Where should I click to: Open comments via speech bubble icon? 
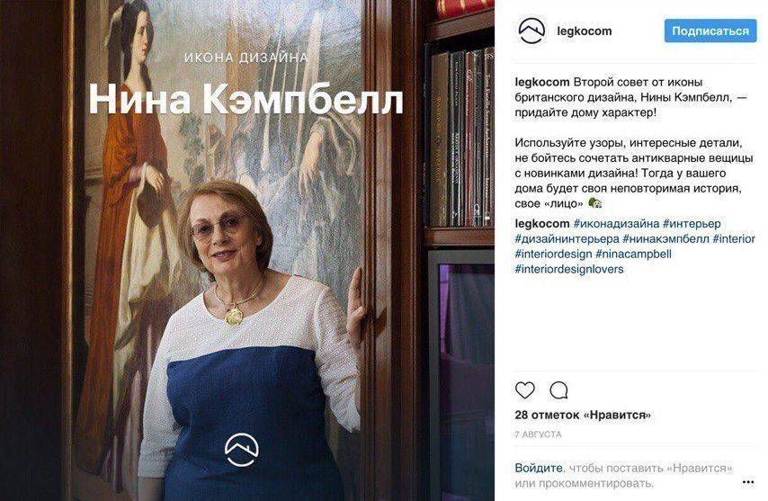click(x=558, y=390)
